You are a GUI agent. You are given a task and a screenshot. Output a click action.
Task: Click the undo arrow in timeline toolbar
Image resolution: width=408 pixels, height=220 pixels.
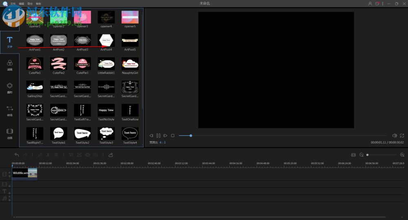coord(17,155)
